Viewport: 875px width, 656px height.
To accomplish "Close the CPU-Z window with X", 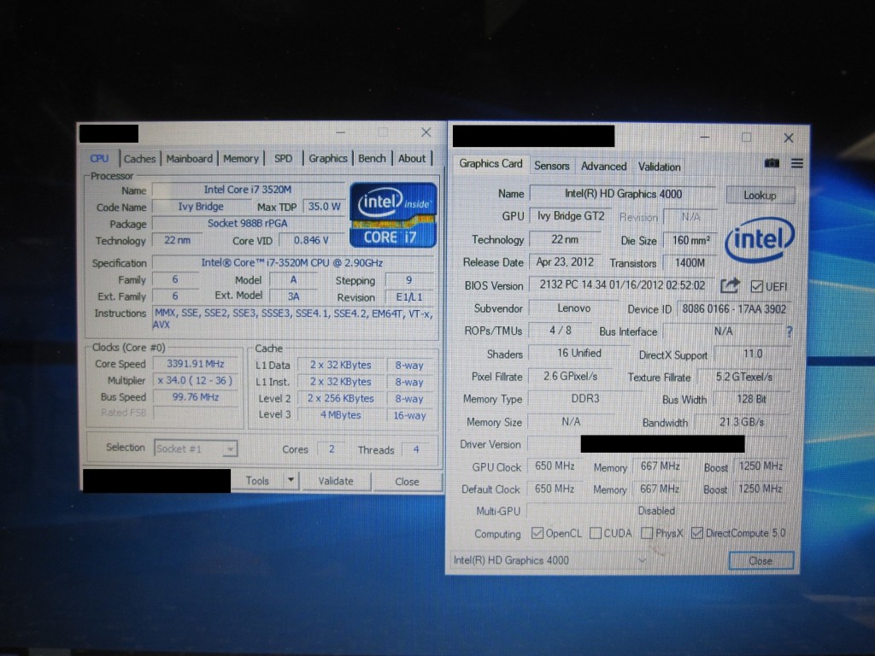I will 426,132.
